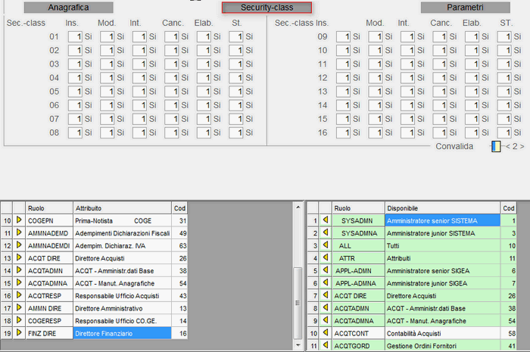
Task: Click the Mod. field for Sec.-class 10
Action: (x=376, y=50)
